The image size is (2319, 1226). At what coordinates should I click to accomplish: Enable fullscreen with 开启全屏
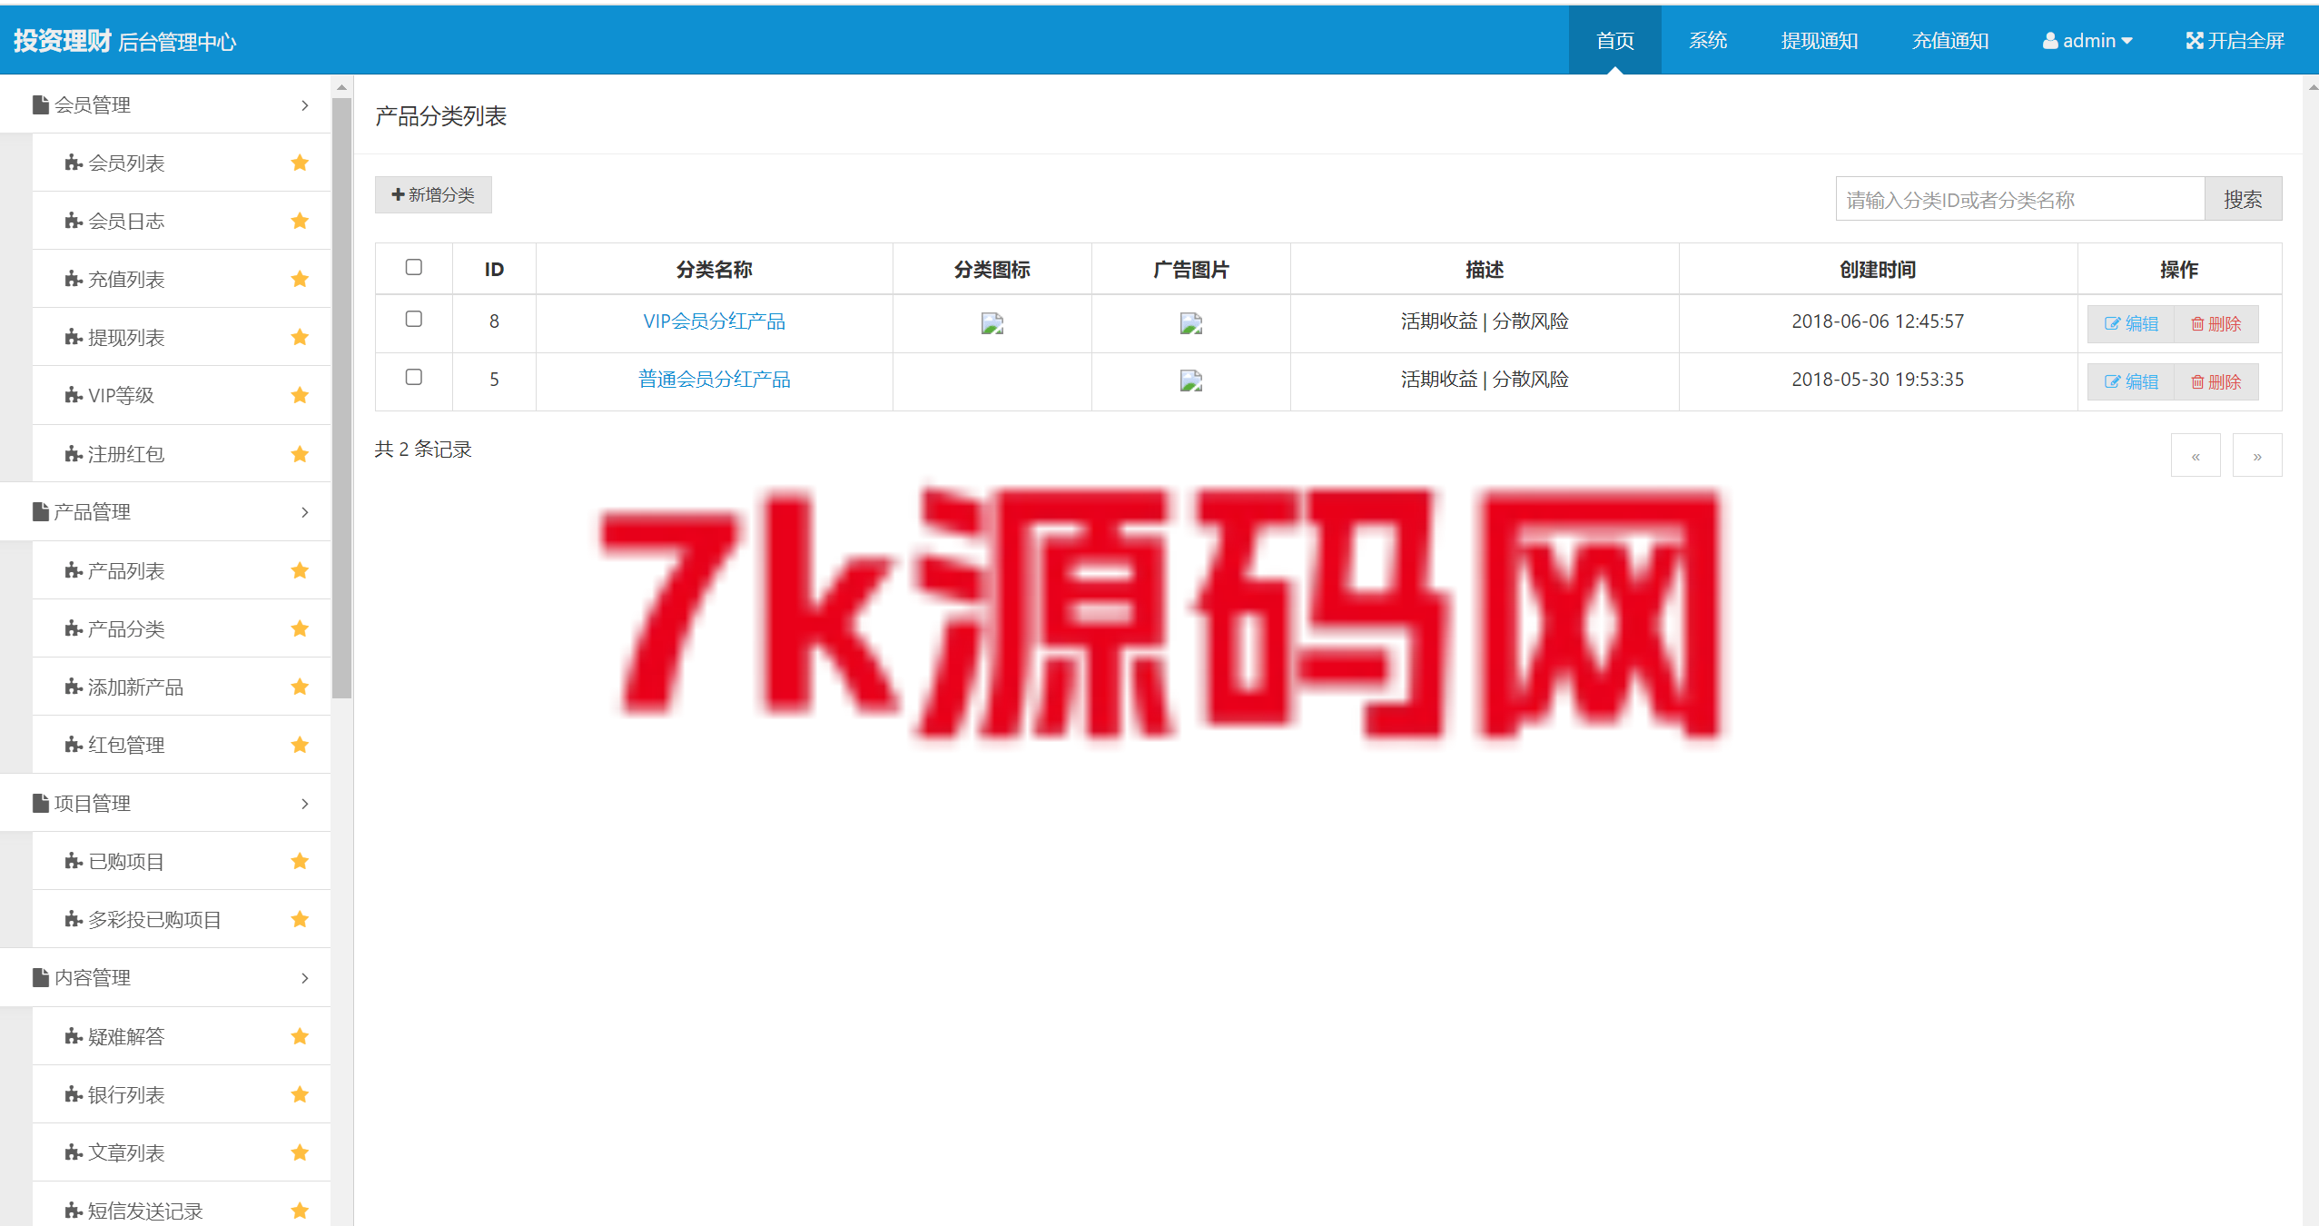pos(2235,41)
